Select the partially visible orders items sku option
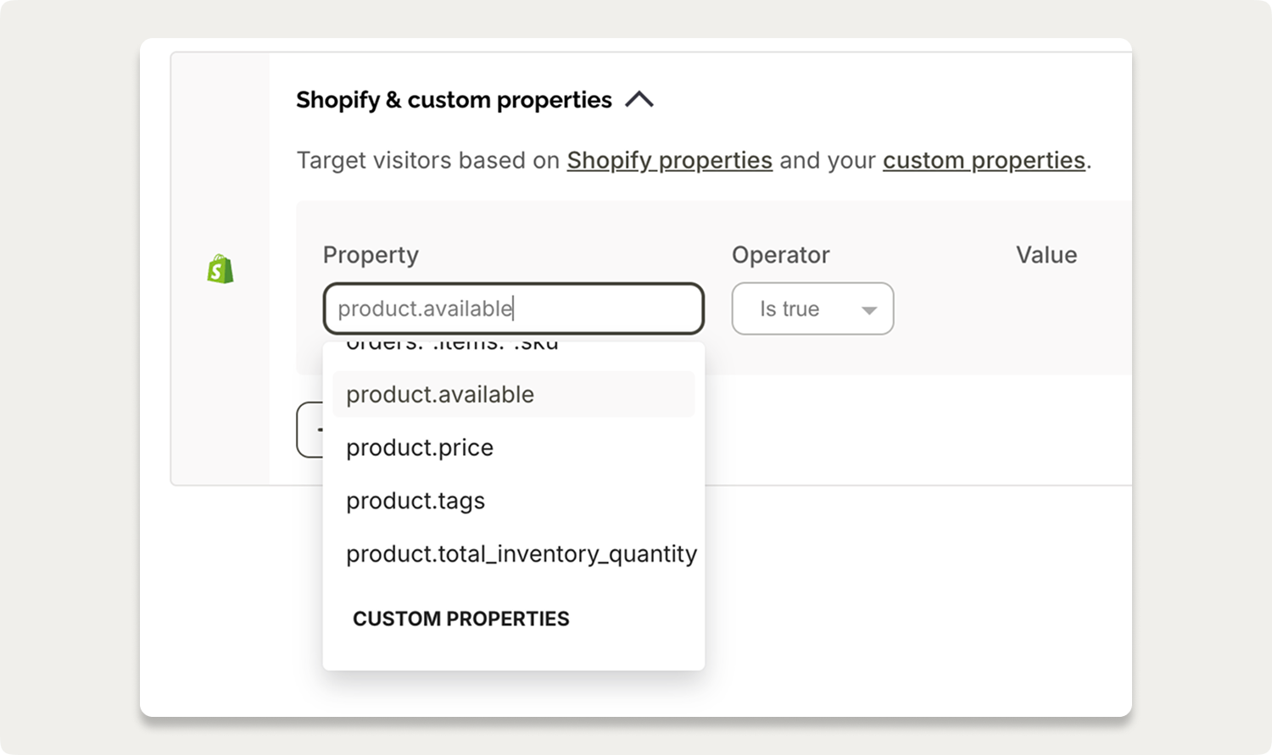Viewport: 1272px width, 755px height. coord(453,347)
